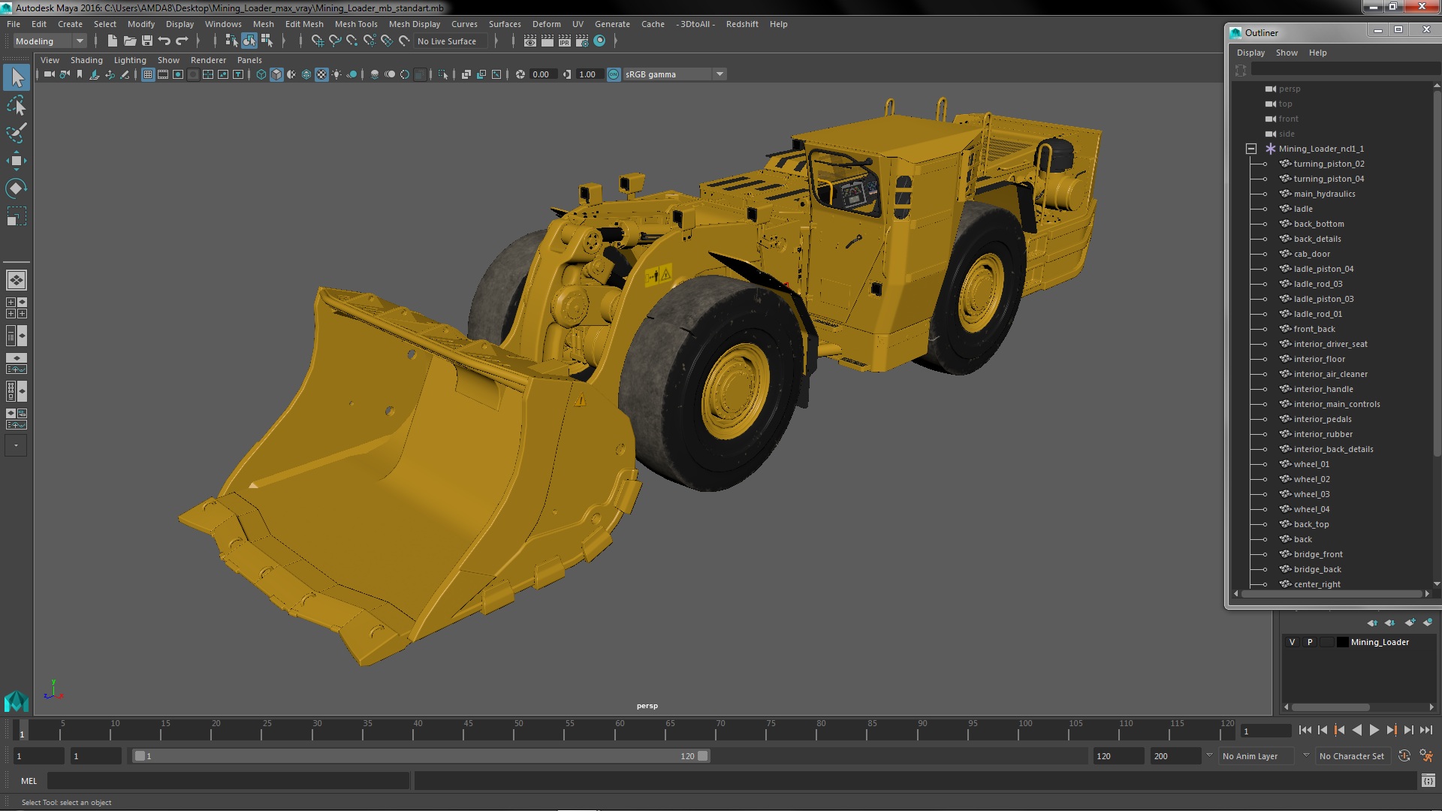
Task: Click the Undo arrow icon
Action: click(164, 41)
